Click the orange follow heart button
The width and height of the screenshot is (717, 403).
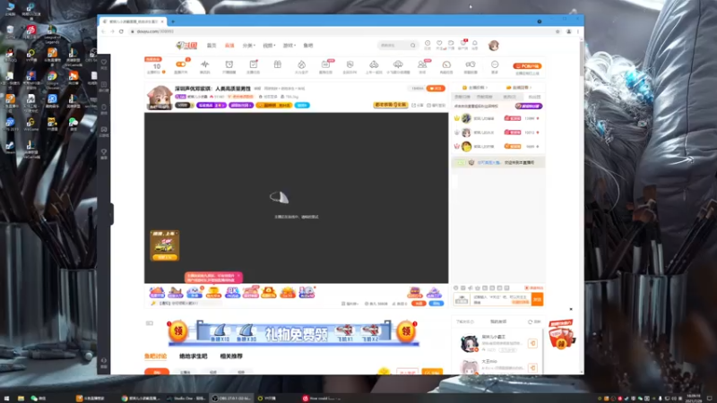tap(436, 88)
